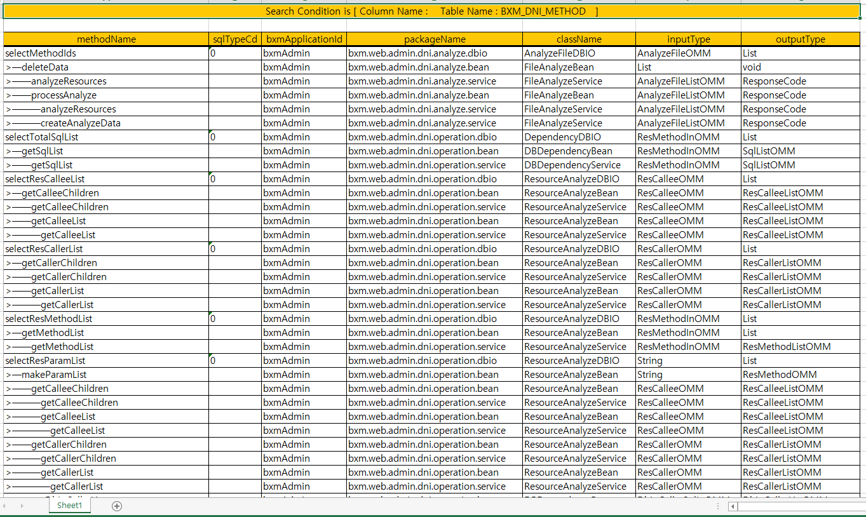Select the className header cell
This screenshot has height=517, width=866.
point(579,39)
